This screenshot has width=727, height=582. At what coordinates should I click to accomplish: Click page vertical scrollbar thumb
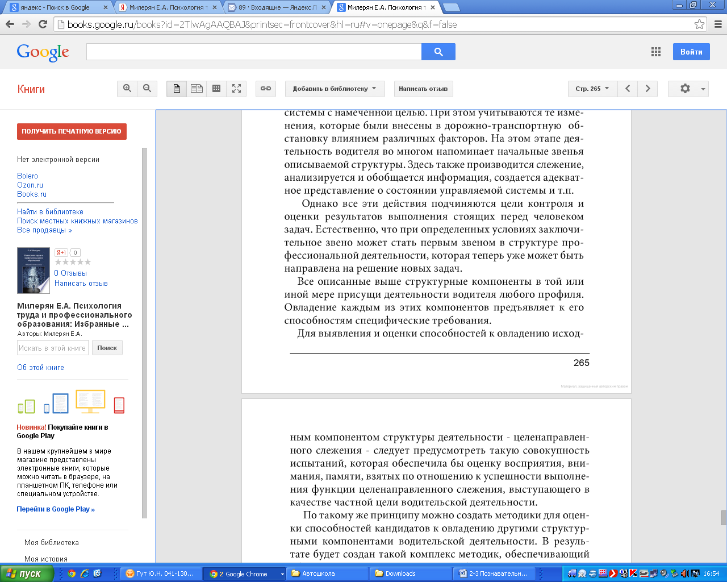tap(724, 518)
